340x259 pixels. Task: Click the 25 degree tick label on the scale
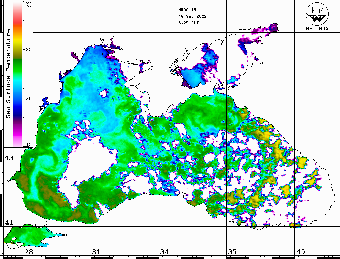[x=29, y=49]
